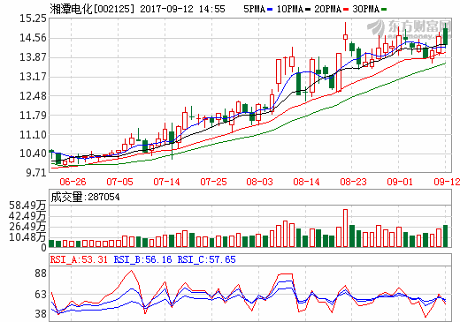
Task: Click the 09-12 date label
Action: point(447,182)
